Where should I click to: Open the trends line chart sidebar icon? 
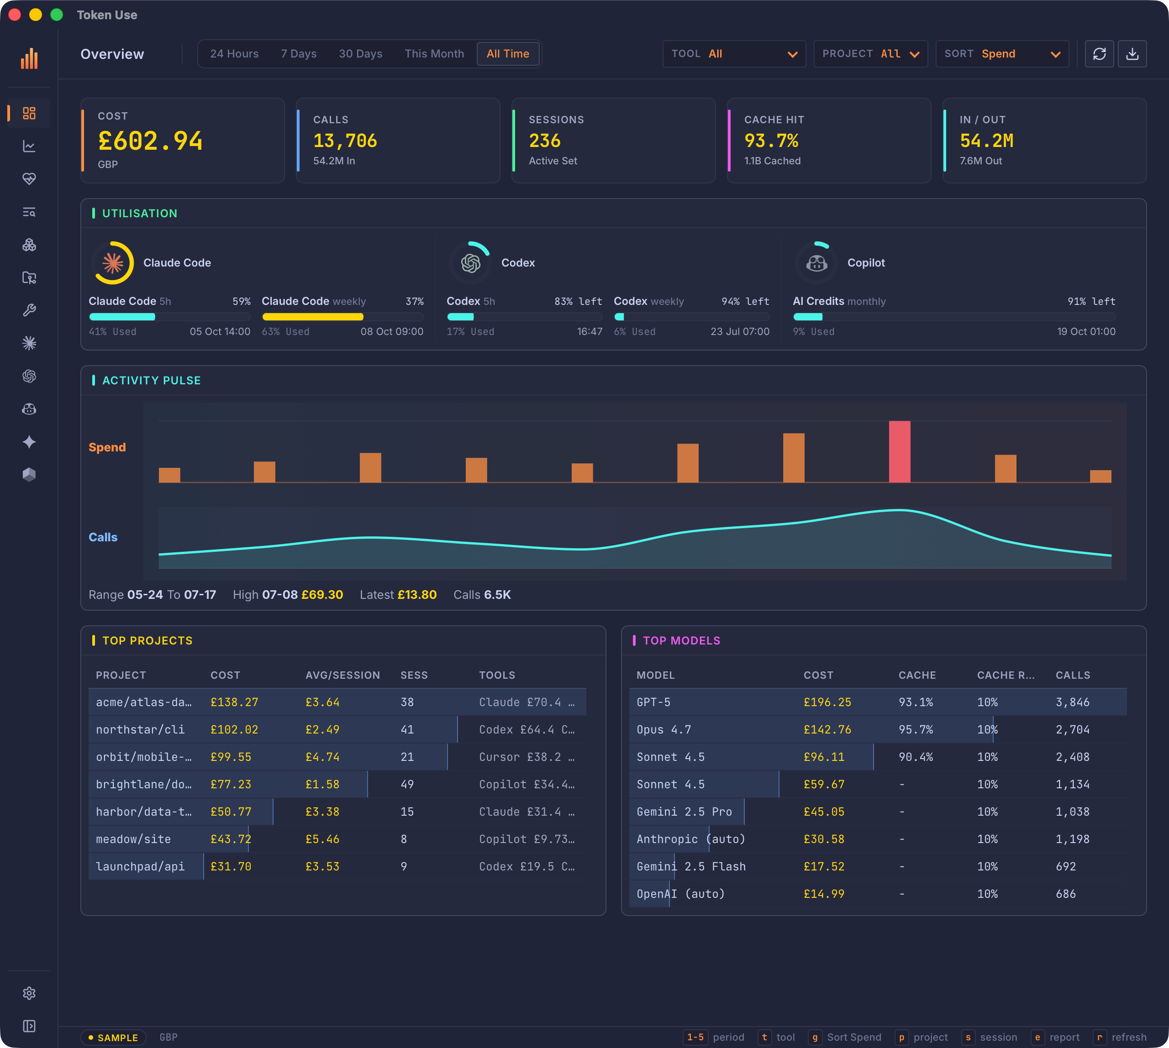point(29,146)
